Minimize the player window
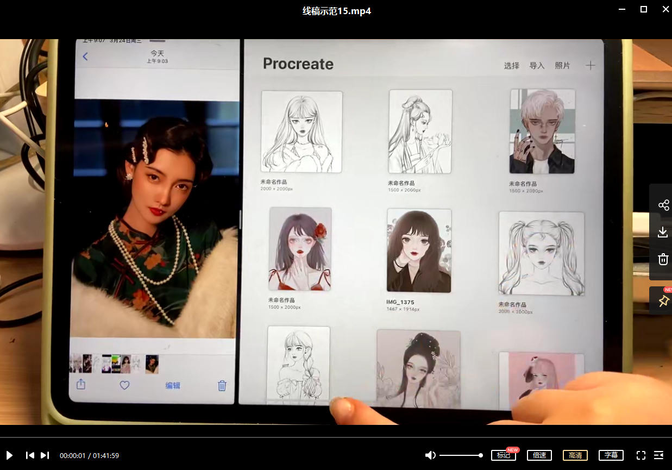672x470 pixels. point(622,9)
